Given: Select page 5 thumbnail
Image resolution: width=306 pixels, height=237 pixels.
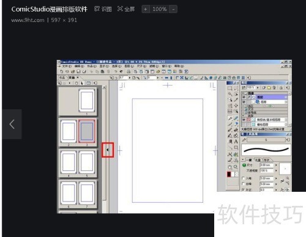Looking at the screenshot, I should [87, 162].
